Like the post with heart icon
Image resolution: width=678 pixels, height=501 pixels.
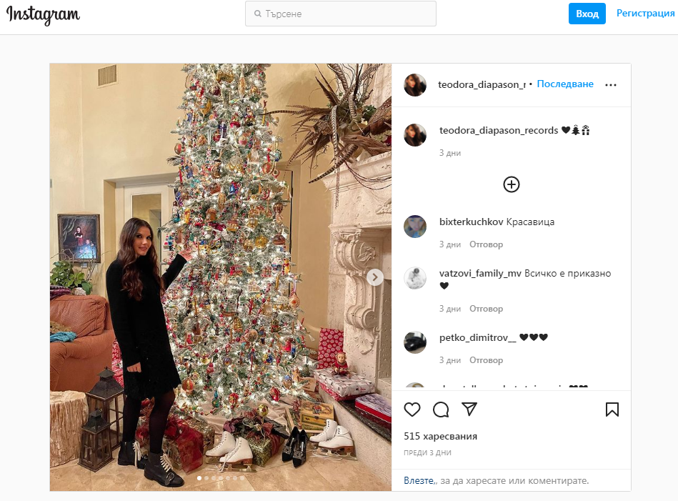pyautogui.click(x=412, y=410)
